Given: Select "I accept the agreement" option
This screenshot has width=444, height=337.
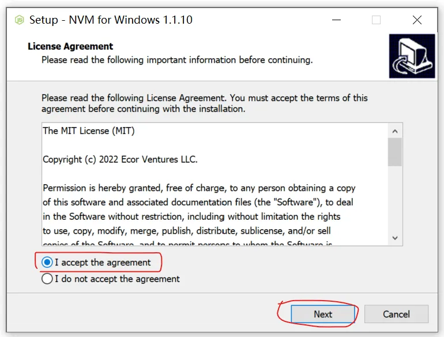Looking at the screenshot, I should [x=47, y=263].
